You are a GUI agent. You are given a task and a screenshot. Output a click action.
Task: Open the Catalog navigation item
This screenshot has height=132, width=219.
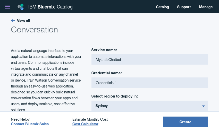(x=162, y=7)
